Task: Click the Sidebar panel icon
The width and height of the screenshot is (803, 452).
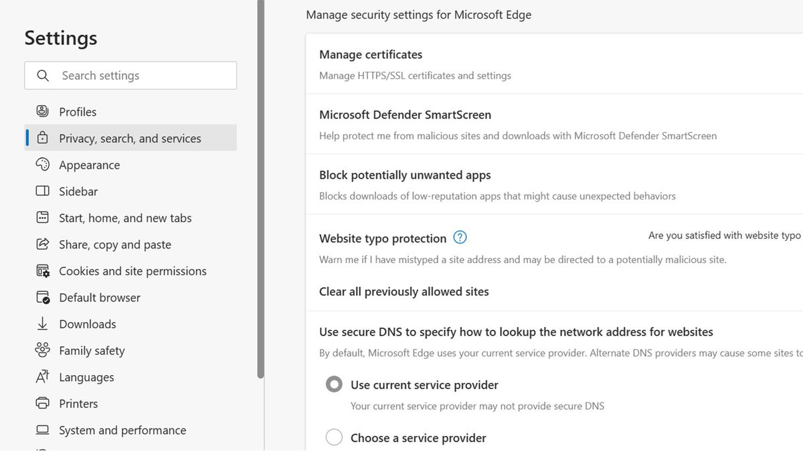Action: coord(41,191)
